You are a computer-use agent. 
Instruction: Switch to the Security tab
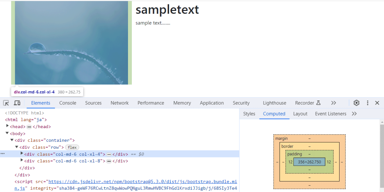(x=241, y=103)
